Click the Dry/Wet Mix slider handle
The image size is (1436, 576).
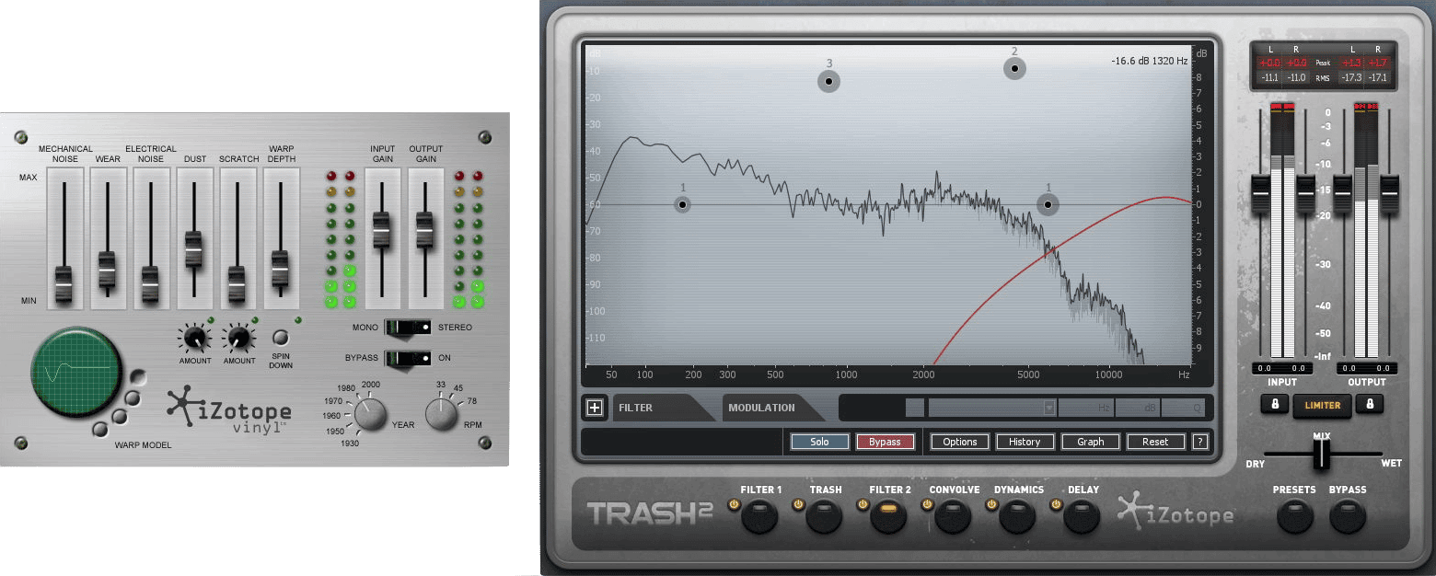(1322, 454)
